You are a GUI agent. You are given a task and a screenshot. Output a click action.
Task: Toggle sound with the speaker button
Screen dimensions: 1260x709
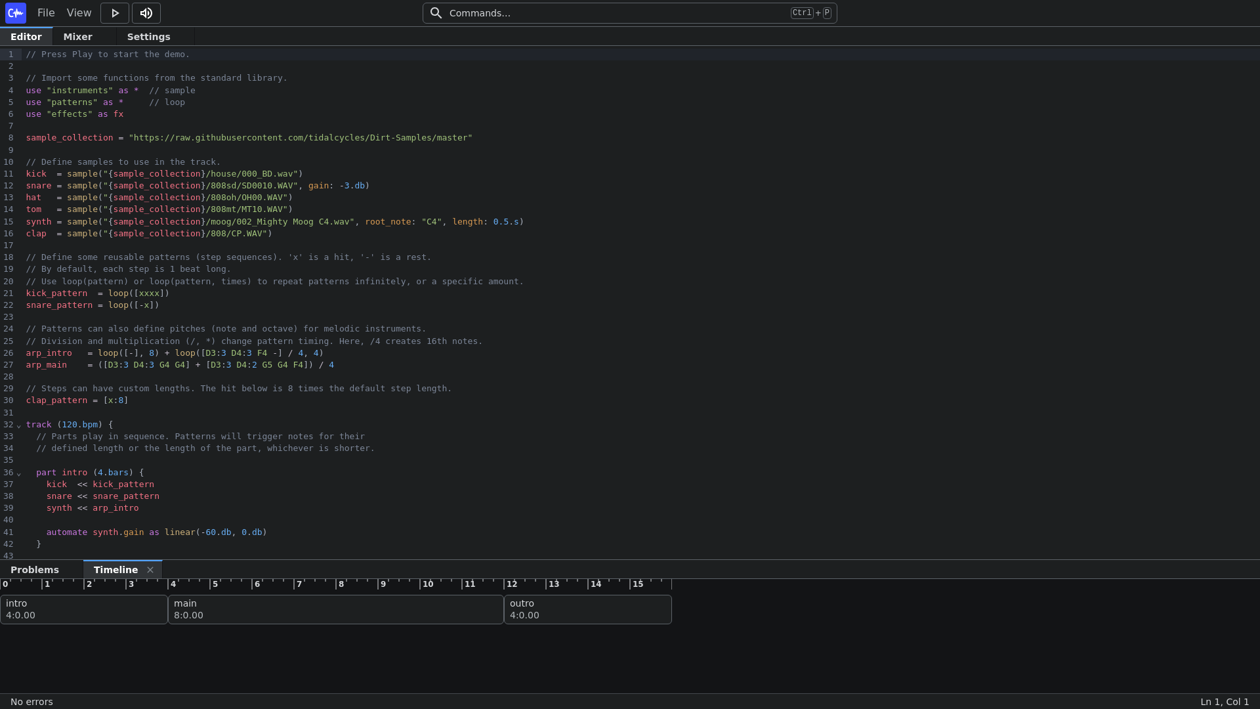coord(146,13)
